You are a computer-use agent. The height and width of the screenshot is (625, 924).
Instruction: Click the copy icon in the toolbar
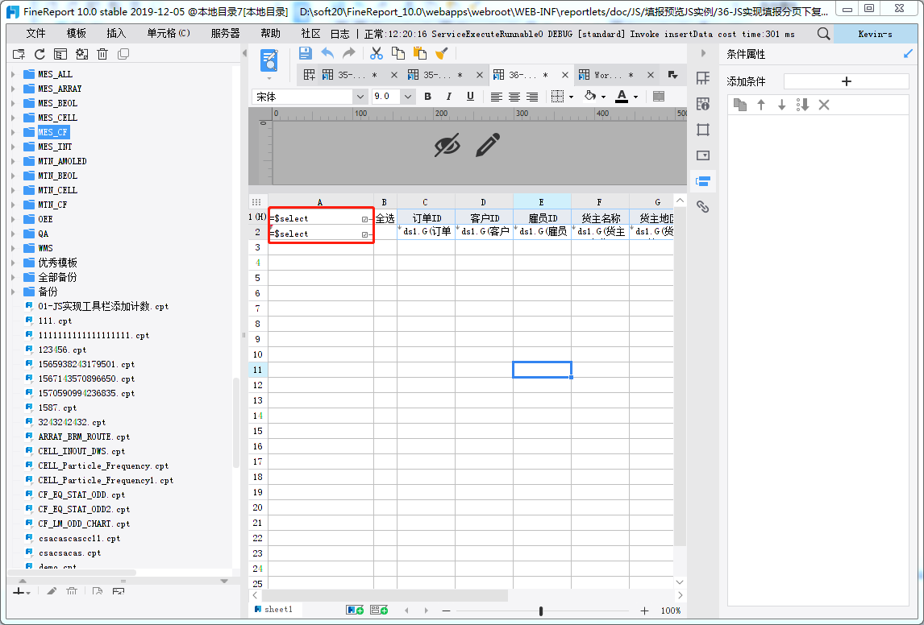click(398, 53)
